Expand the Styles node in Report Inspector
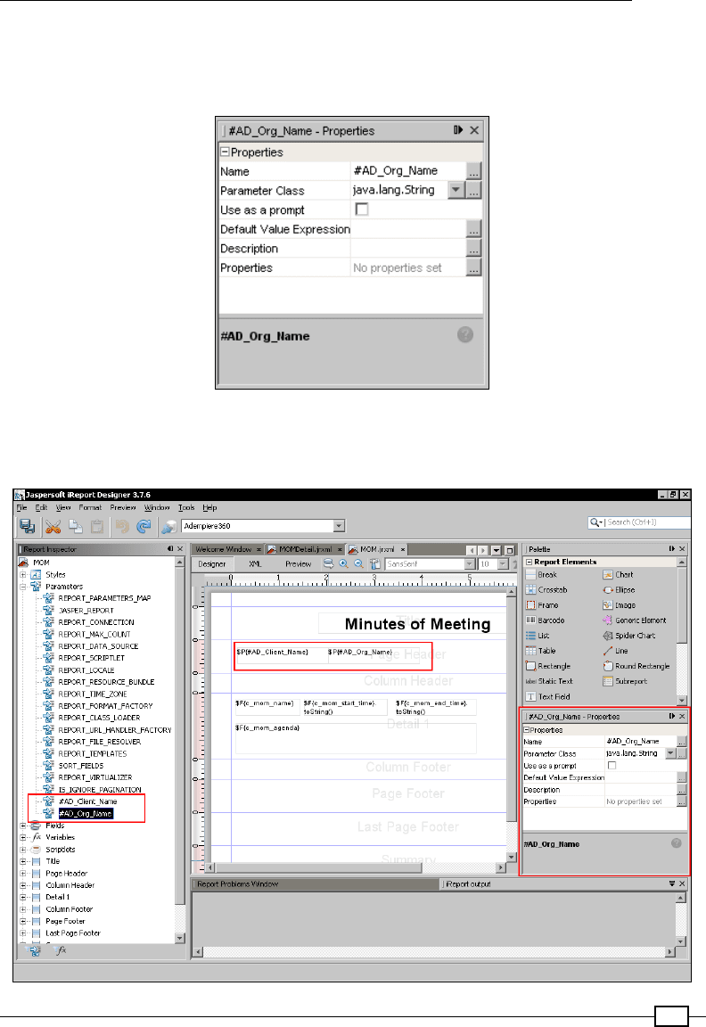This screenshot has height=1027, width=706. (x=23, y=575)
